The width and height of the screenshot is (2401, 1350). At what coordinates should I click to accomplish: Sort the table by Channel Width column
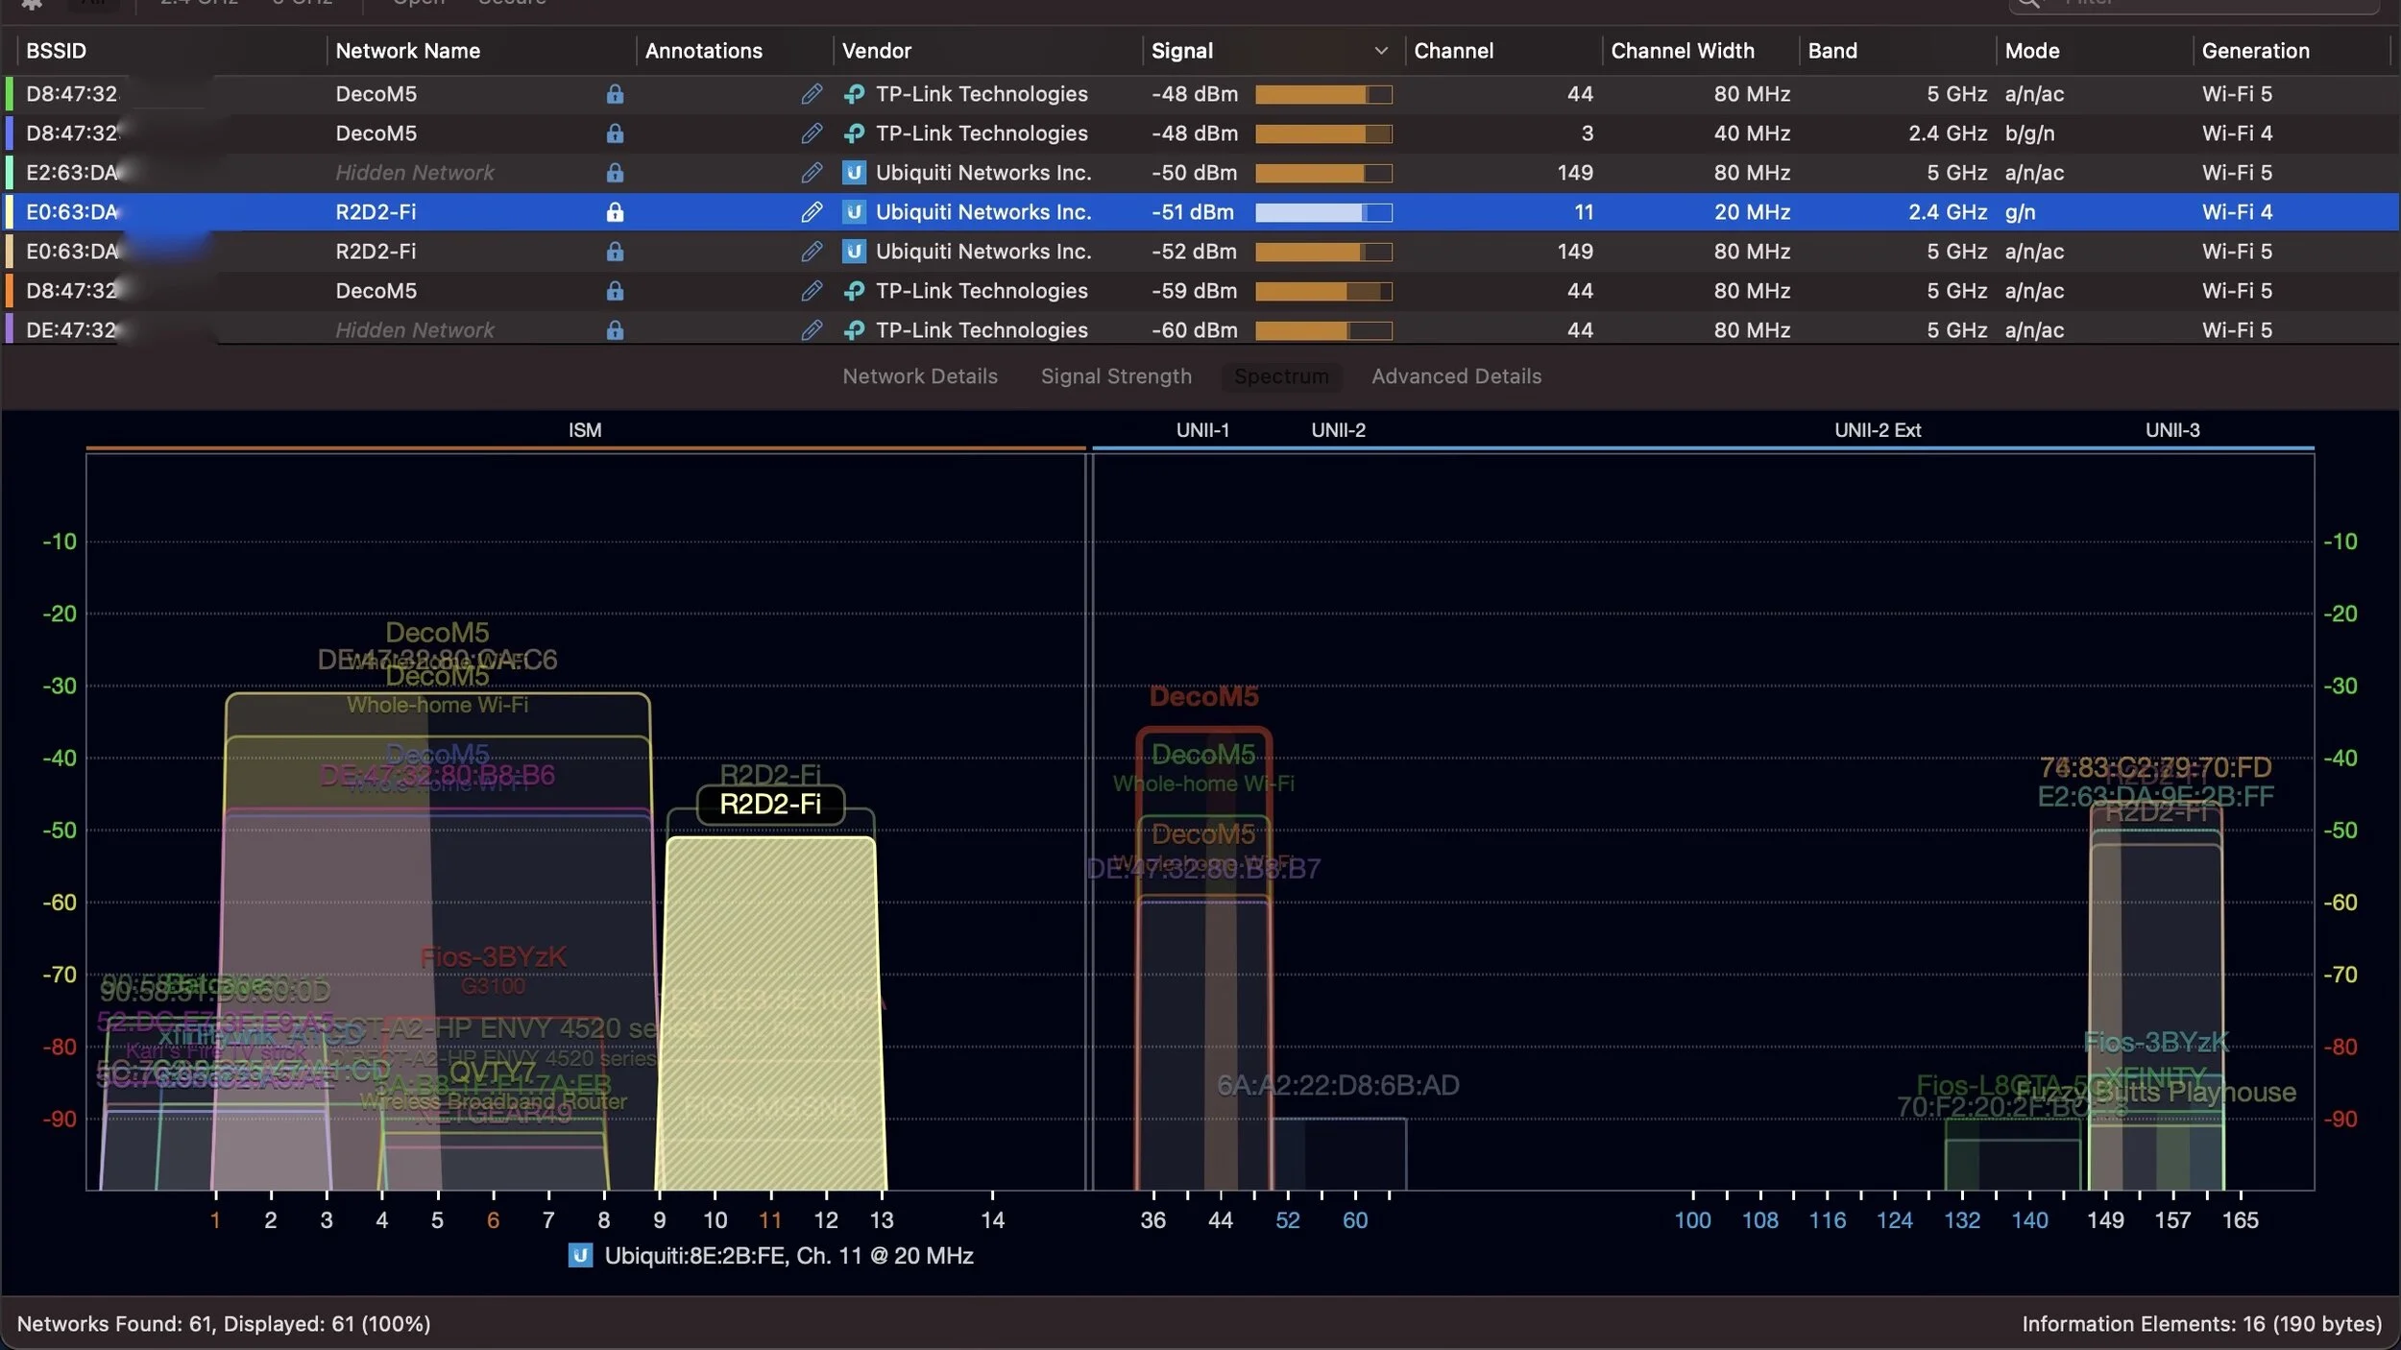pos(1682,51)
